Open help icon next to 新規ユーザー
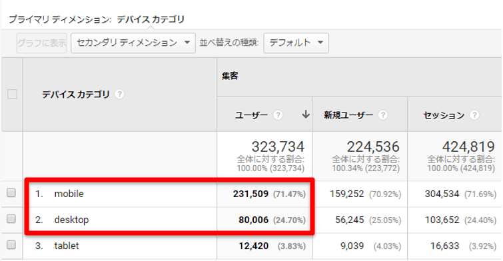Viewport: 503px width, 261px height. click(x=382, y=115)
